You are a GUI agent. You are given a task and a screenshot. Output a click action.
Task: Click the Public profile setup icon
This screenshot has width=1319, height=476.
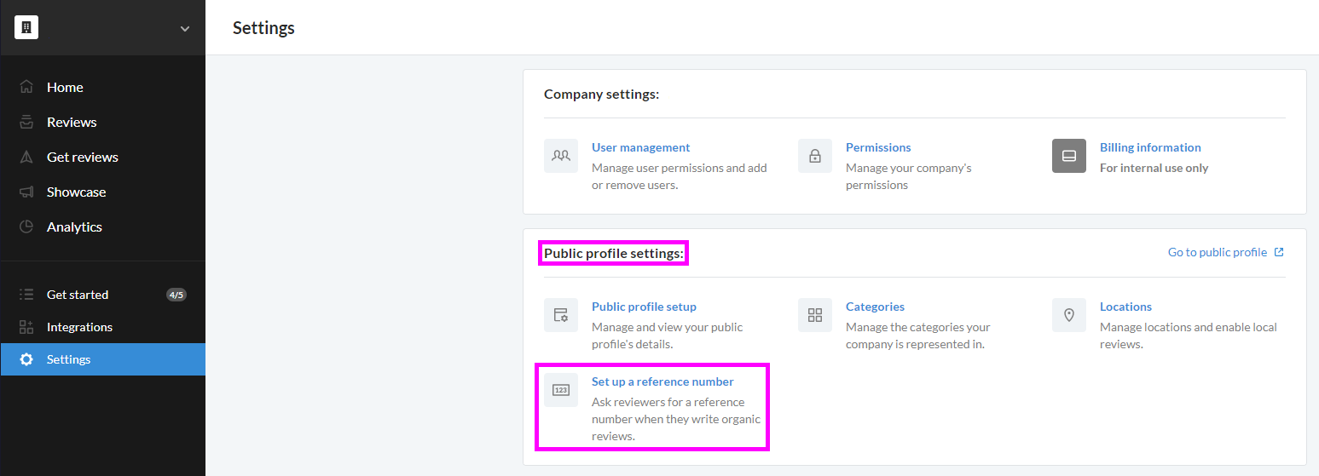pyautogui.click(x=561, y=315)
